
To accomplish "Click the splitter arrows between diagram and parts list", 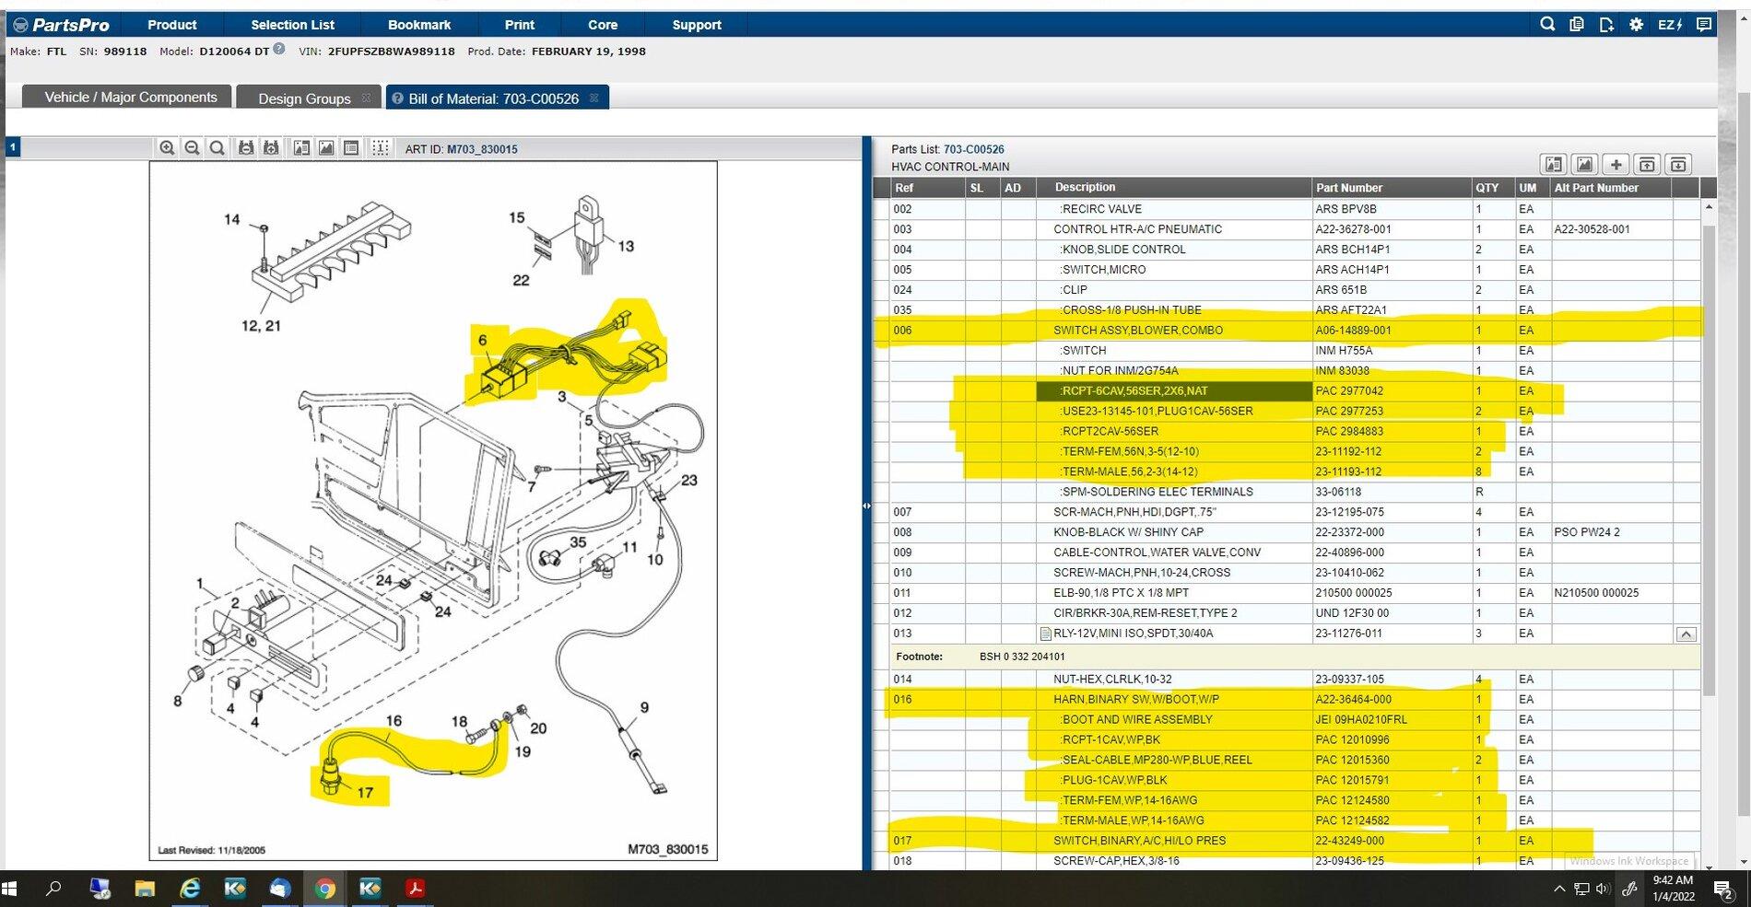I will (x=866, y=506).
